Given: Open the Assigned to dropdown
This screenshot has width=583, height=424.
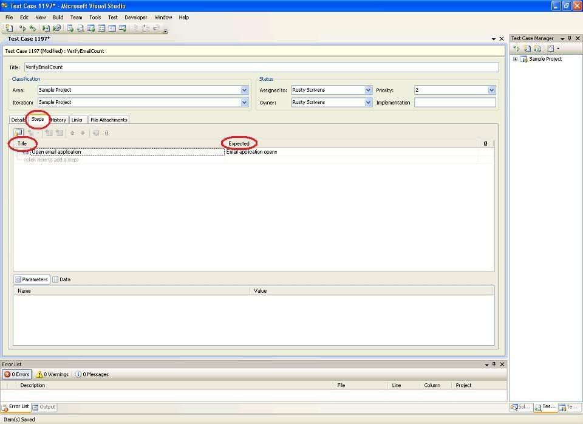Looking at the screenshot, I should pyautogui.click(x=368, y=90).
